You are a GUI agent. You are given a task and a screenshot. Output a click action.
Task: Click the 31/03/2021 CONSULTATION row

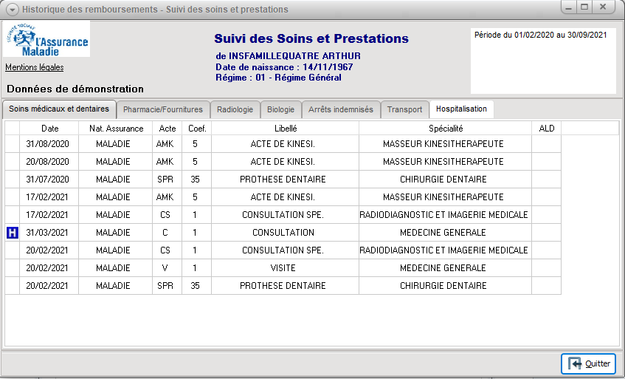click(x=285, y=233)
